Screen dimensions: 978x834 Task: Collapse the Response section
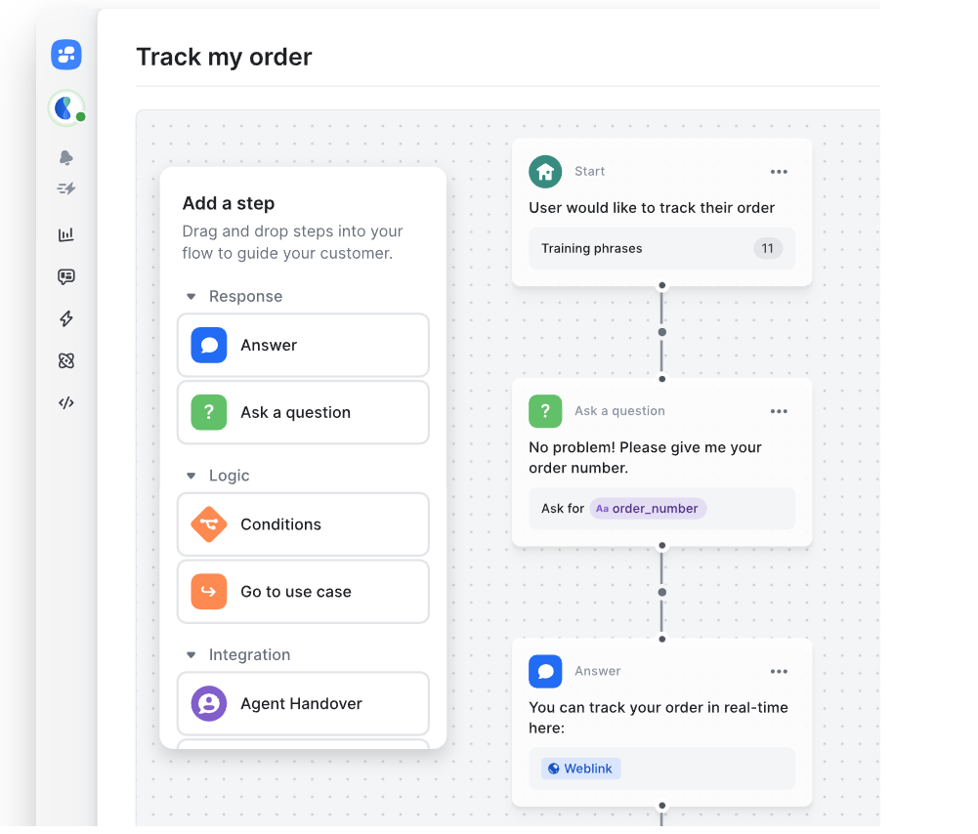(191, 297)
